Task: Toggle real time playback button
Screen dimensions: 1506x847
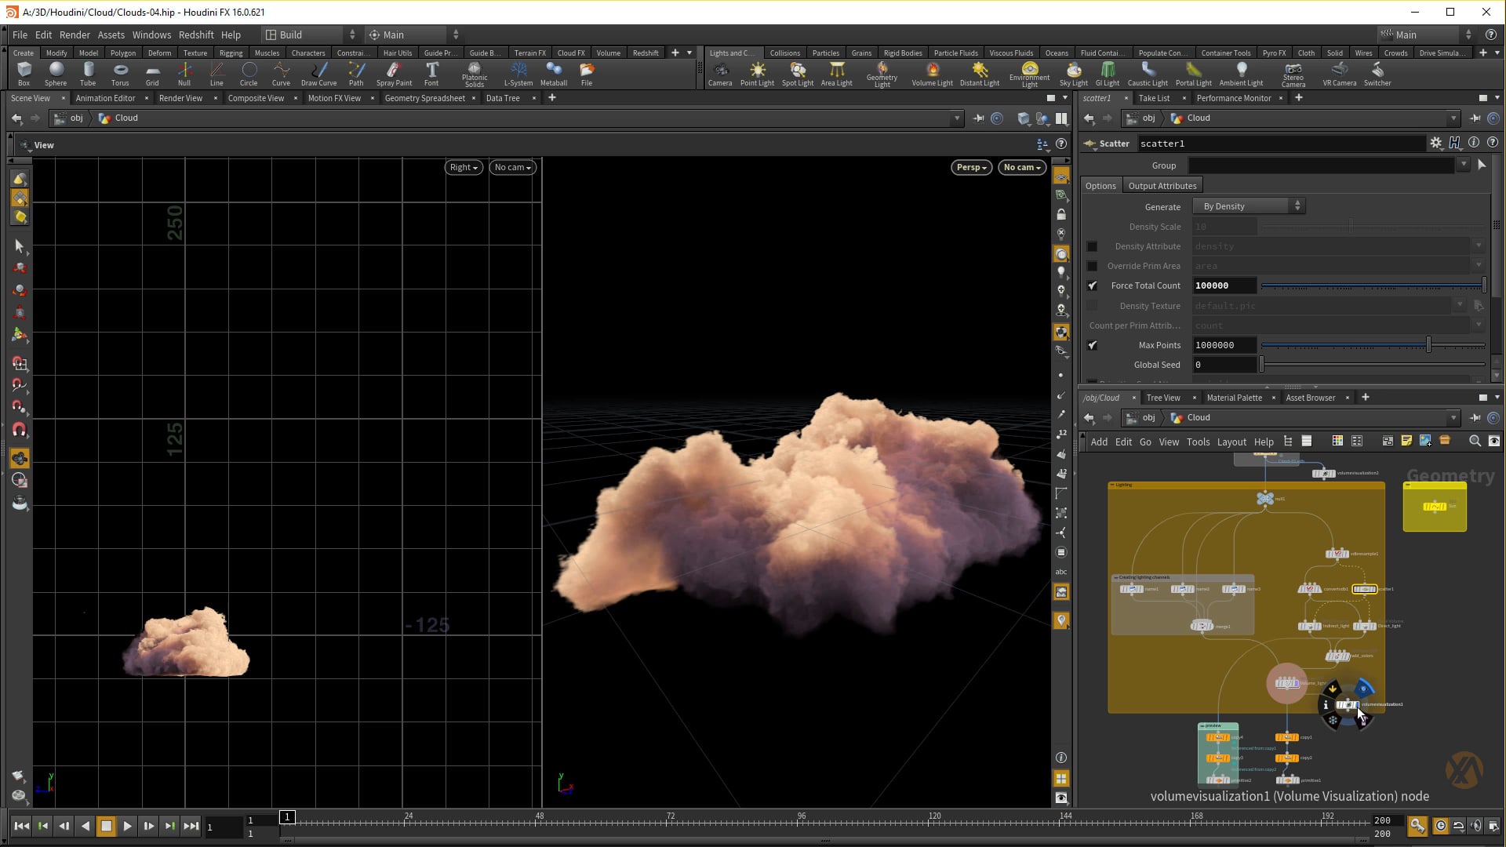Action: tap(1441, 826)
